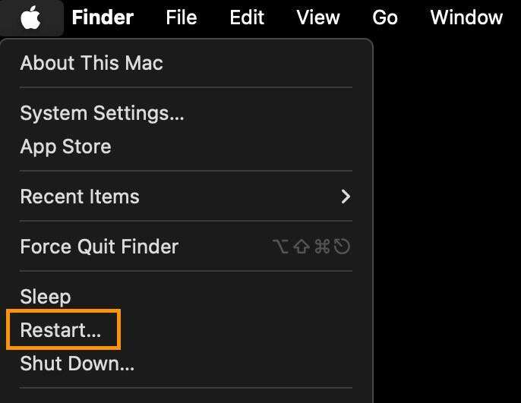Click blank menu bar space after Window

click(513, 17)
